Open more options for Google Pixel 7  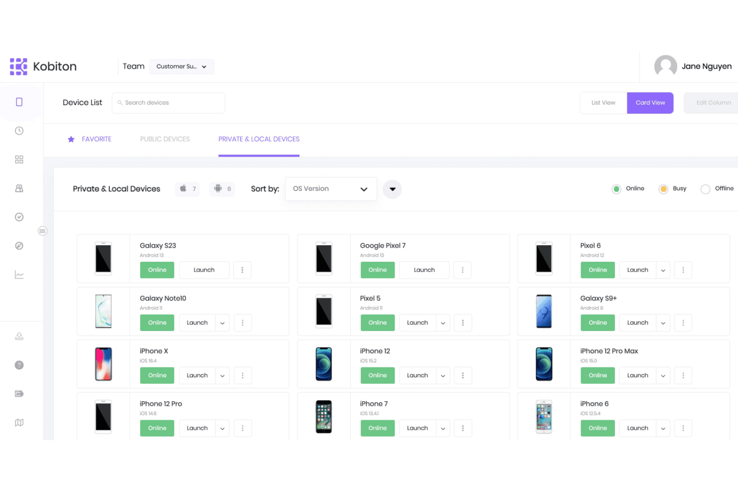[462, 270]
